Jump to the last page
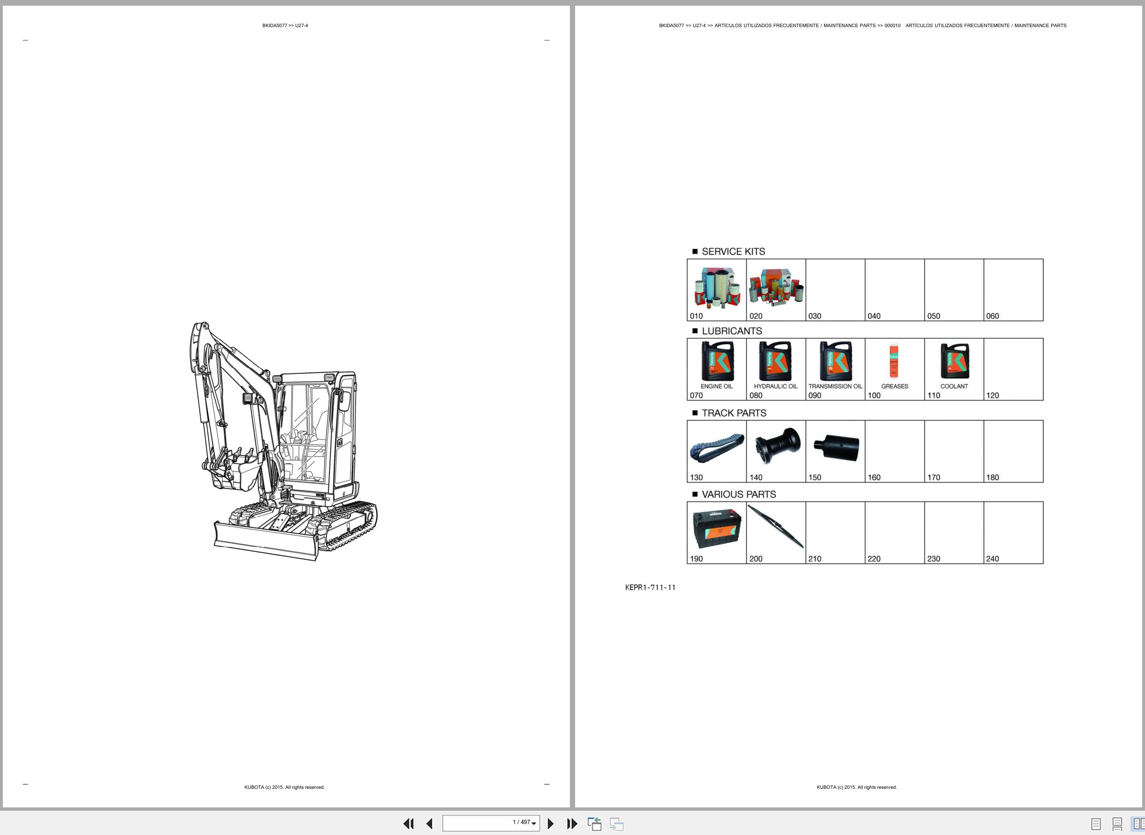Image resolution: width=1145 pixels, height=835 pixels. pyautogui.click(x=572, y=824)
